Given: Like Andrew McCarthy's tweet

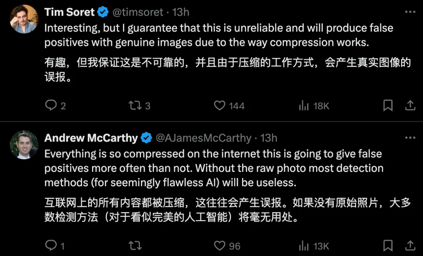Looking at the screenshot, I should click(220, 245).
